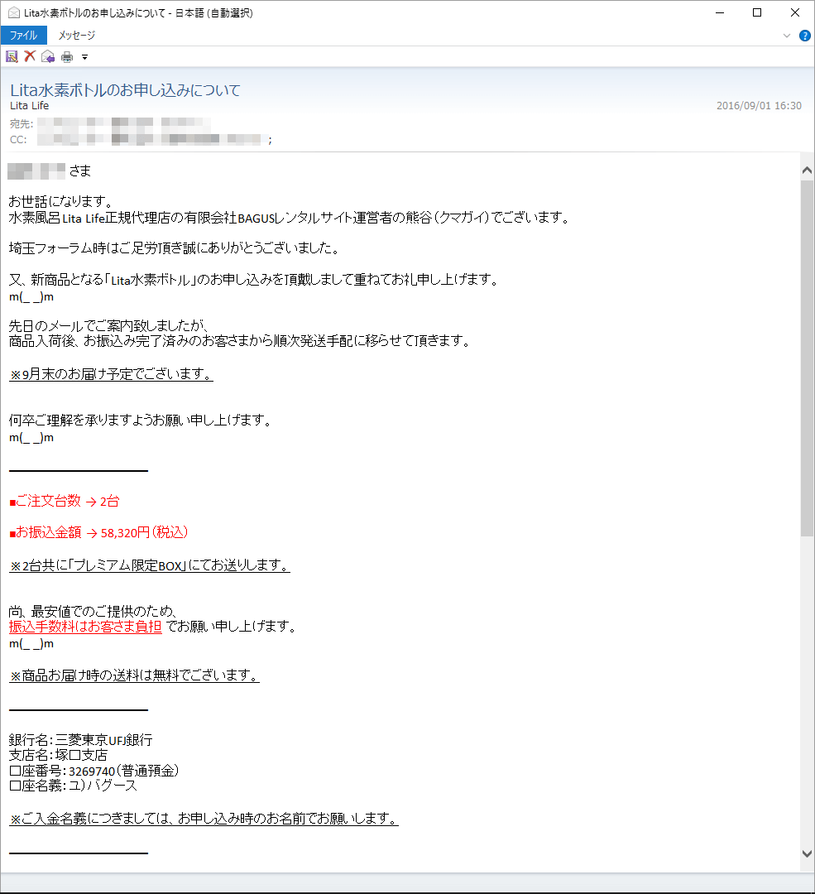Viewport: 815px width, 894px height.
Task: Click the date 2016/09/01 16:30
Action: [x=759, y=105]
